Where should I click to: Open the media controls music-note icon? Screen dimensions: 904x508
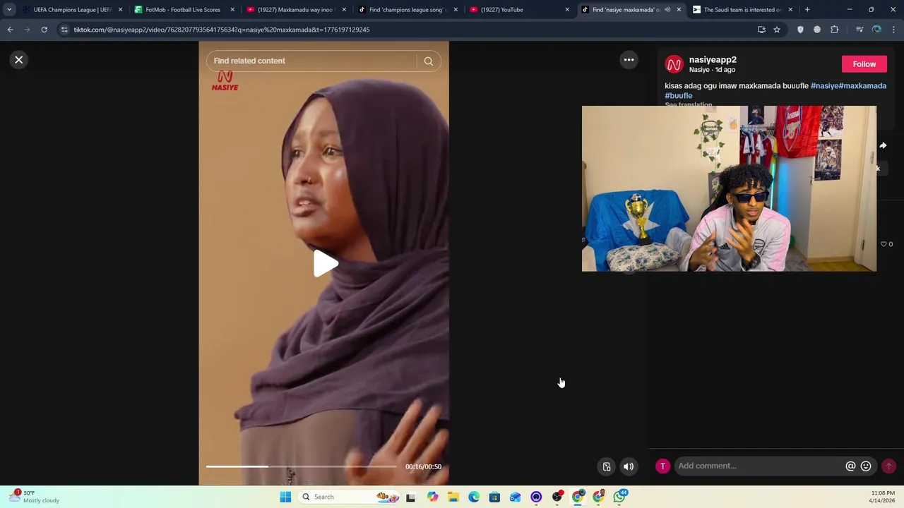(860, 30)
